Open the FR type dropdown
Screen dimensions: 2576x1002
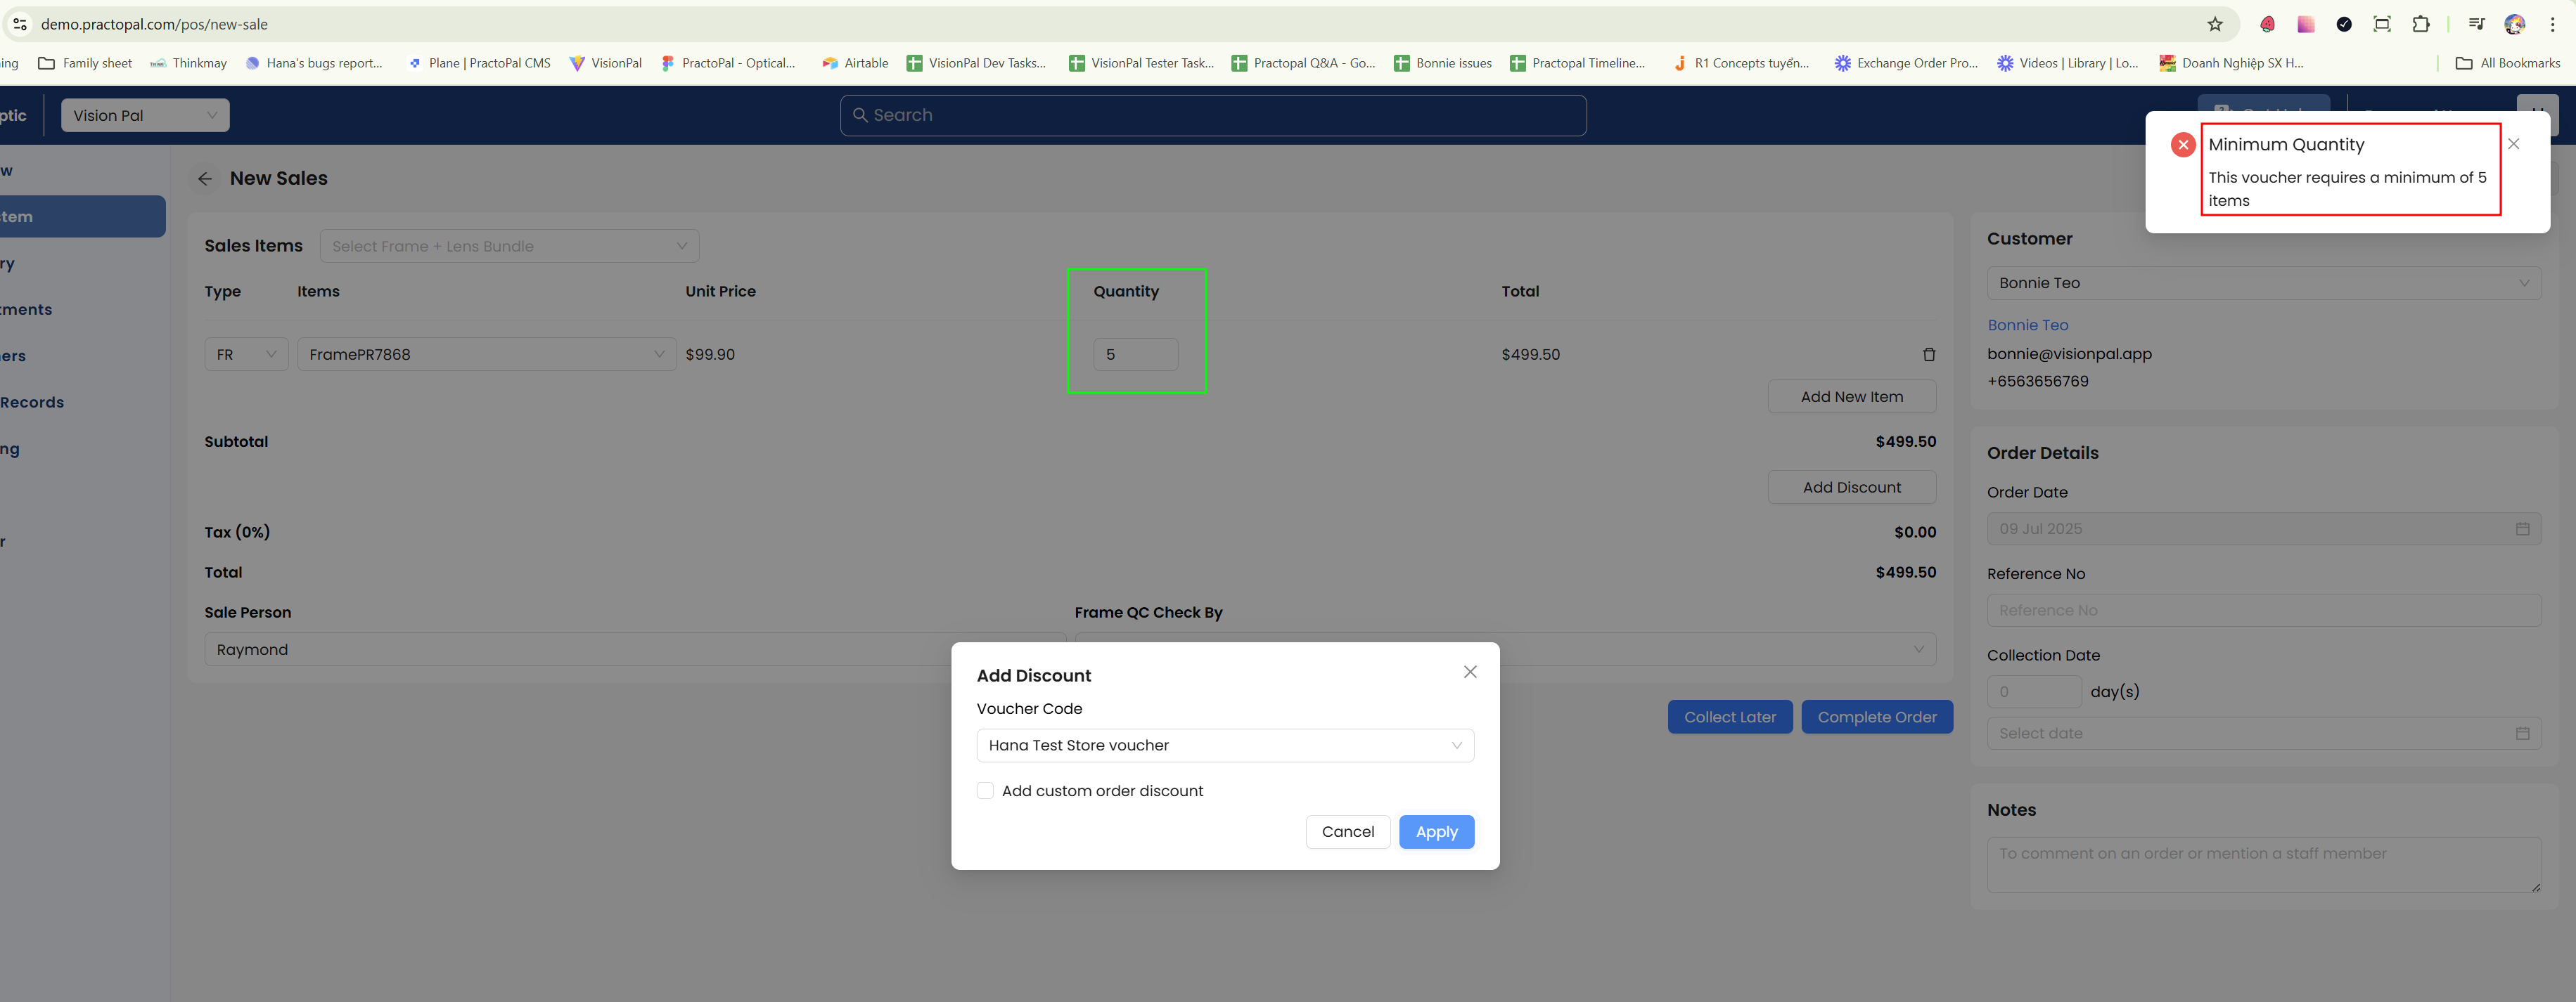tap(246, 355)
